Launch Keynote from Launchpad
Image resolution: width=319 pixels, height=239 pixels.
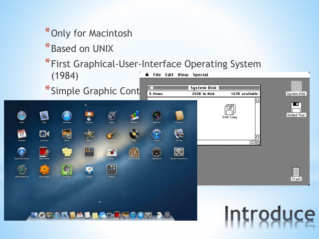tap(89, 116)
